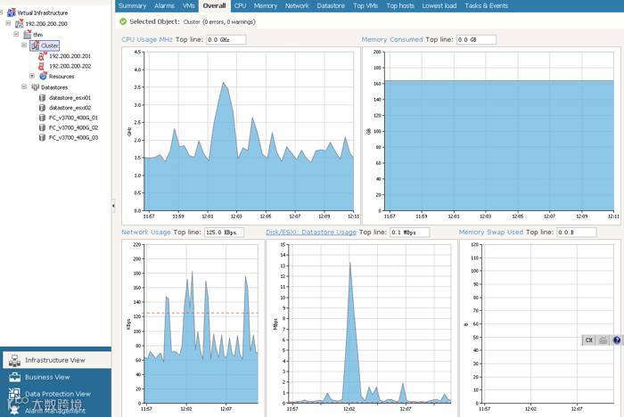This screenshot has height=417, width=624.
Task: Open the Memory Consumed chart link
Action: pos(392,39)
